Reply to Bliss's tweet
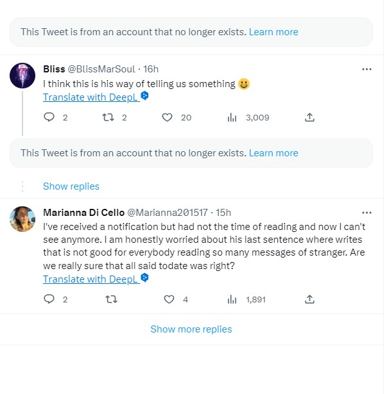This screenshot has height=394, width=389. tap(49, 117)
